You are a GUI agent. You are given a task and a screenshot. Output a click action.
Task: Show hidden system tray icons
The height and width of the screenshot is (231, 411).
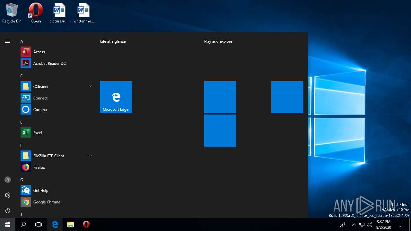(354, 225)
